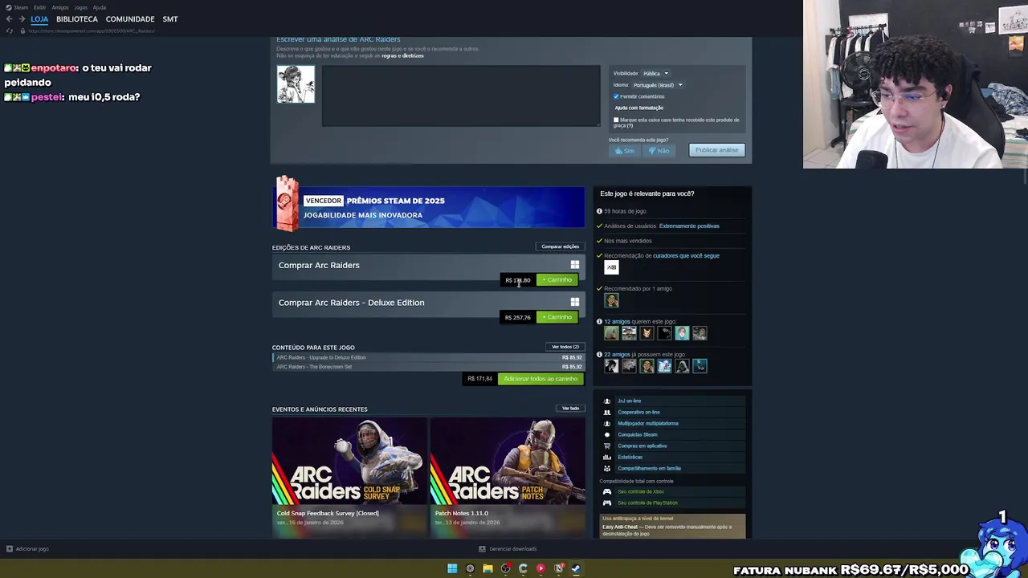Open the Amigos menu

click(x=60, y=7)
